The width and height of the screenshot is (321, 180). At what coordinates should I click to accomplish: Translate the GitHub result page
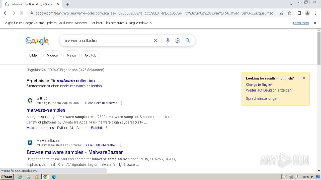click(101, 103)
